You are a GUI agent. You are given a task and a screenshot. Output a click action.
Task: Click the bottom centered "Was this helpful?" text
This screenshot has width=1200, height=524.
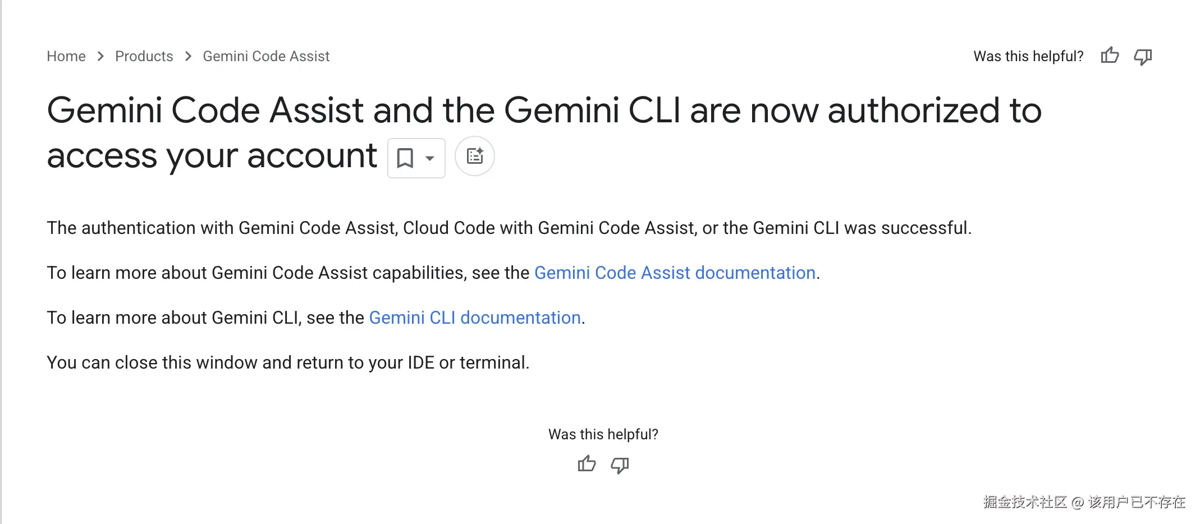pyautogui.click(x=603, y=434)
